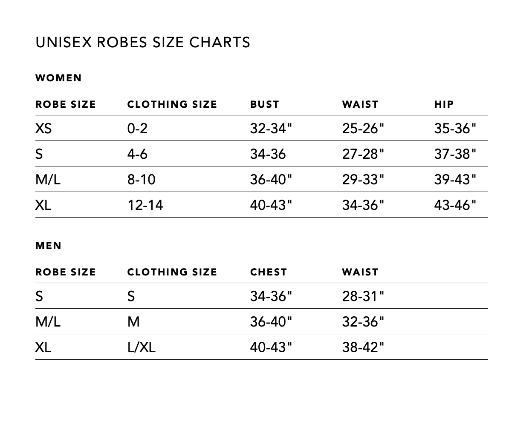Click the men's chest 34-36" cell
Screen dimensions: 532x430
tap(271, 296)
